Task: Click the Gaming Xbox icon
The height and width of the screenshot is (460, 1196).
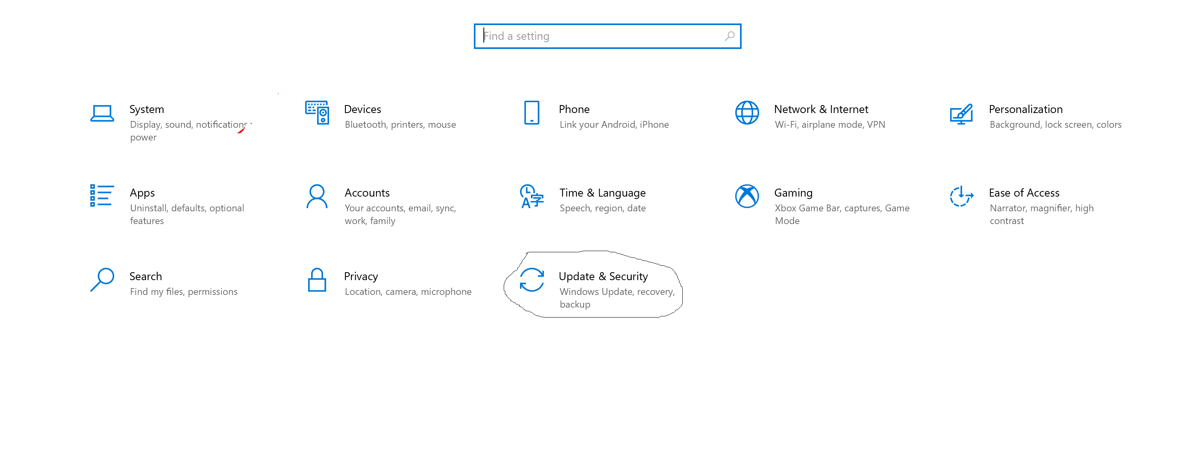Action: coord(746,196)
